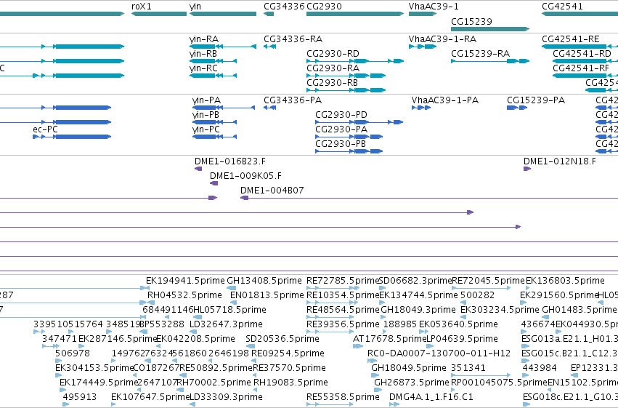Select protein CG2930-PB
Viewport: 618px width, 408px height.
[x=349, y=151]
